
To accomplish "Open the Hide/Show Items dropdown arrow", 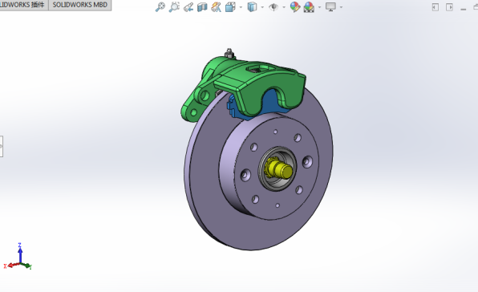I will (284, 7).
